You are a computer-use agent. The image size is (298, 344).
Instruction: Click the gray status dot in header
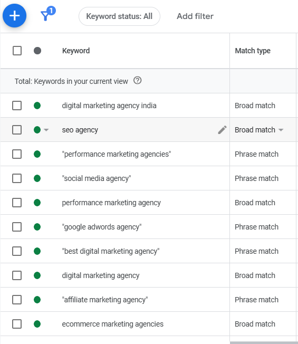(x=37, y=51)
